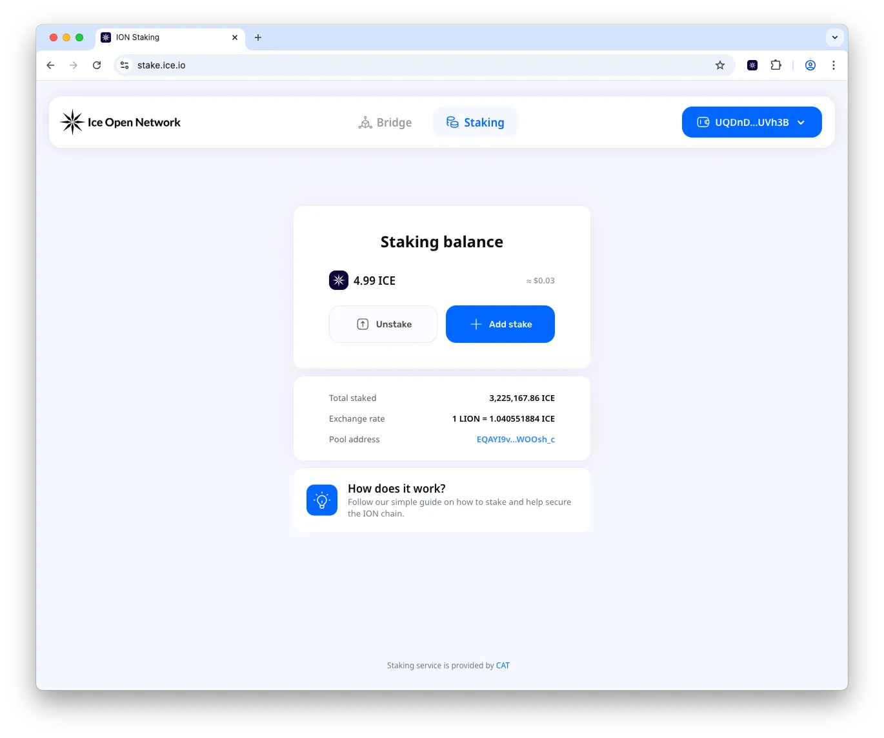Open the Bridge tab
Image resolution: width=884 pixels, height=738 pixels.
coord(385,123)
